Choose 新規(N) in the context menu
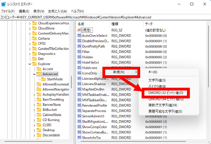 click(121, 72)
